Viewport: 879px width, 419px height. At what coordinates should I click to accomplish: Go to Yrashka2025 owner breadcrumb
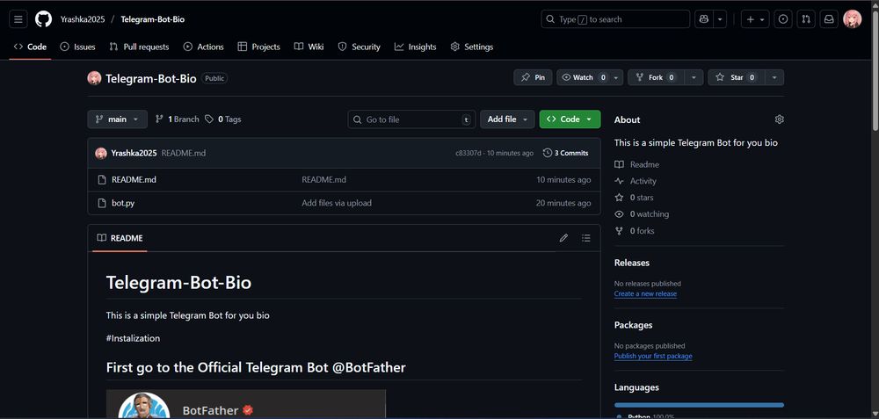coord(83,19)
